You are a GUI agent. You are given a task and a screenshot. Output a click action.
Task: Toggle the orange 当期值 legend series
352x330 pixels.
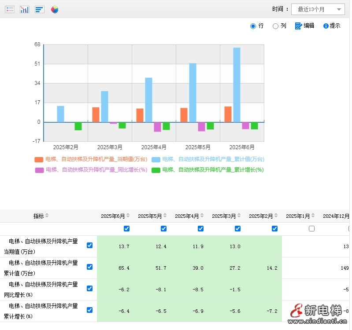pos(39,159)
